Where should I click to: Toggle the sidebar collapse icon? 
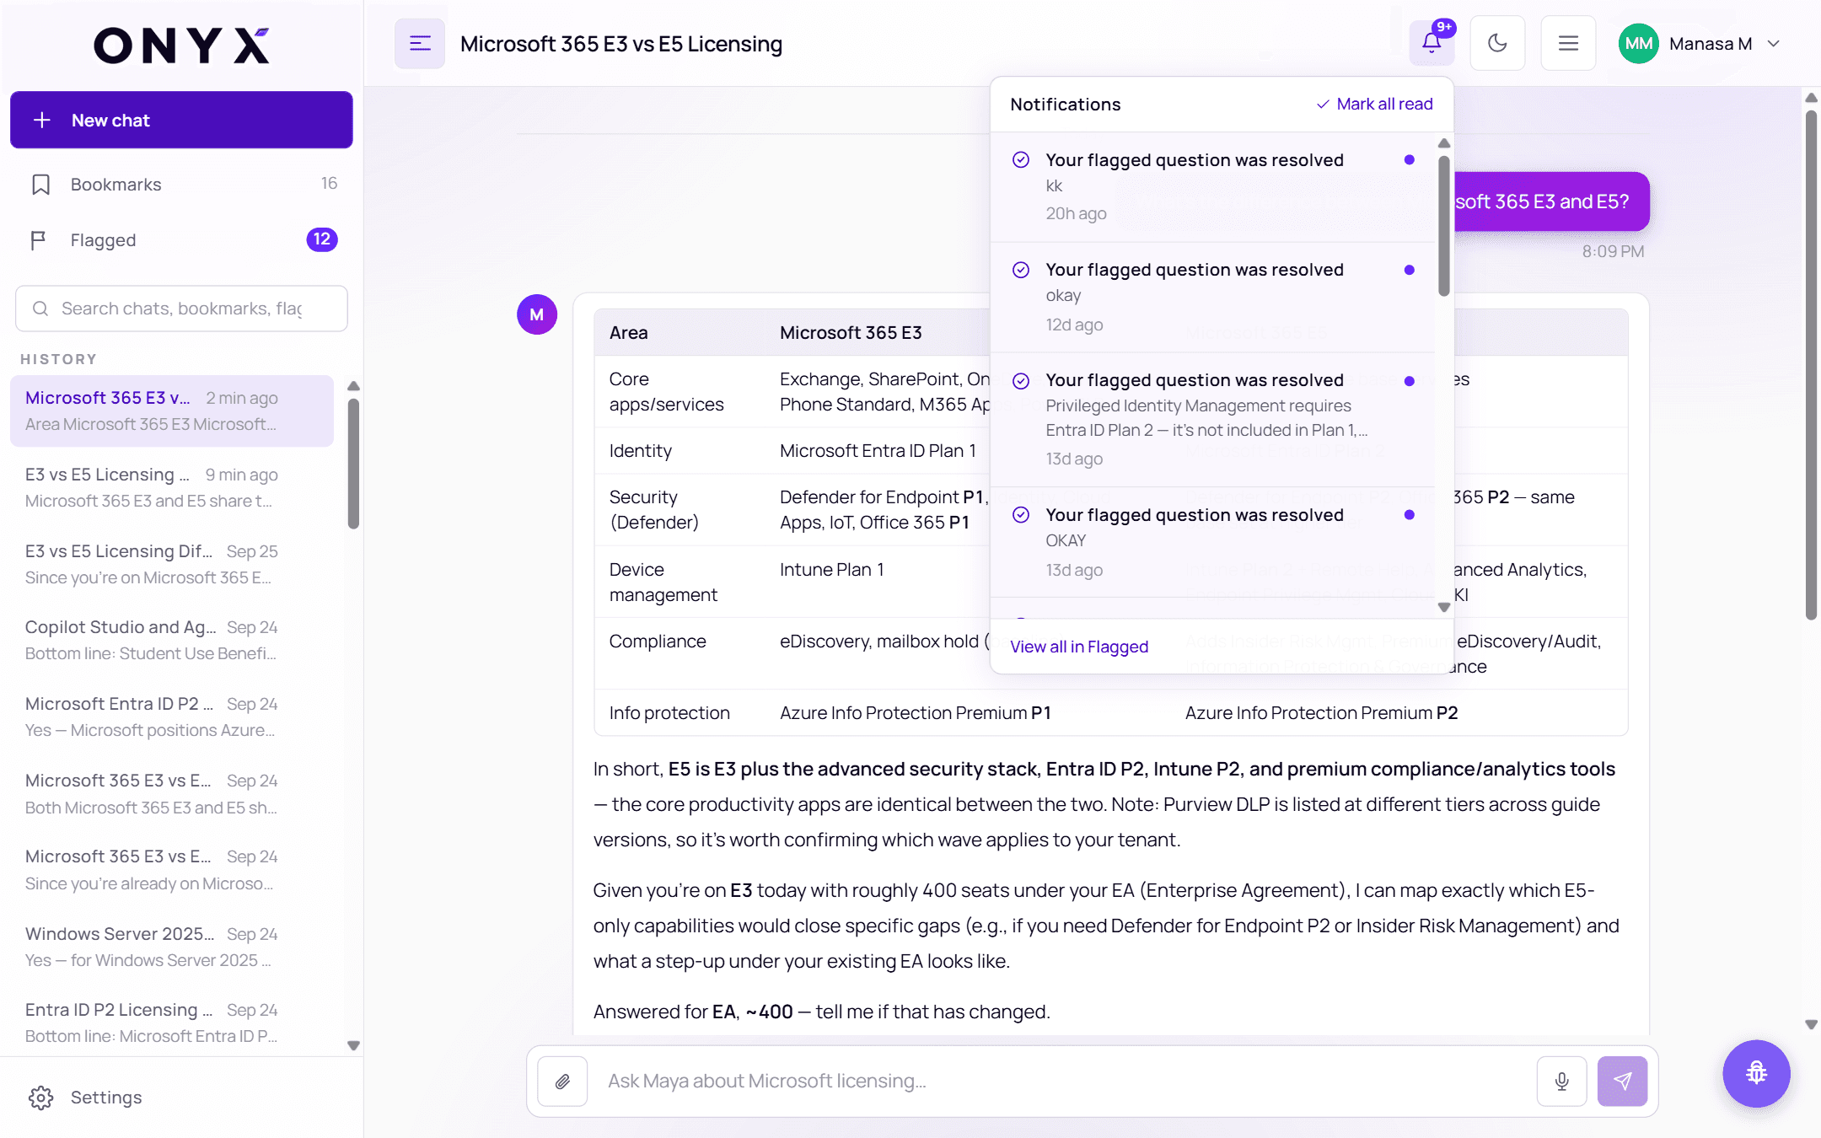[420, 43]
